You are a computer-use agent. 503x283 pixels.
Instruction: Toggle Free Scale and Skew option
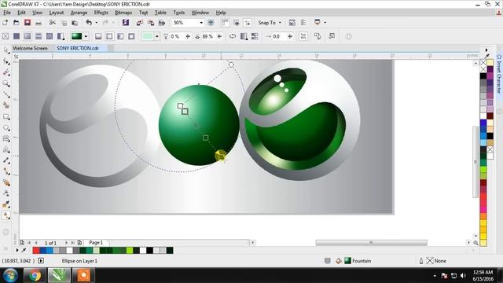[x=303, y=37]
